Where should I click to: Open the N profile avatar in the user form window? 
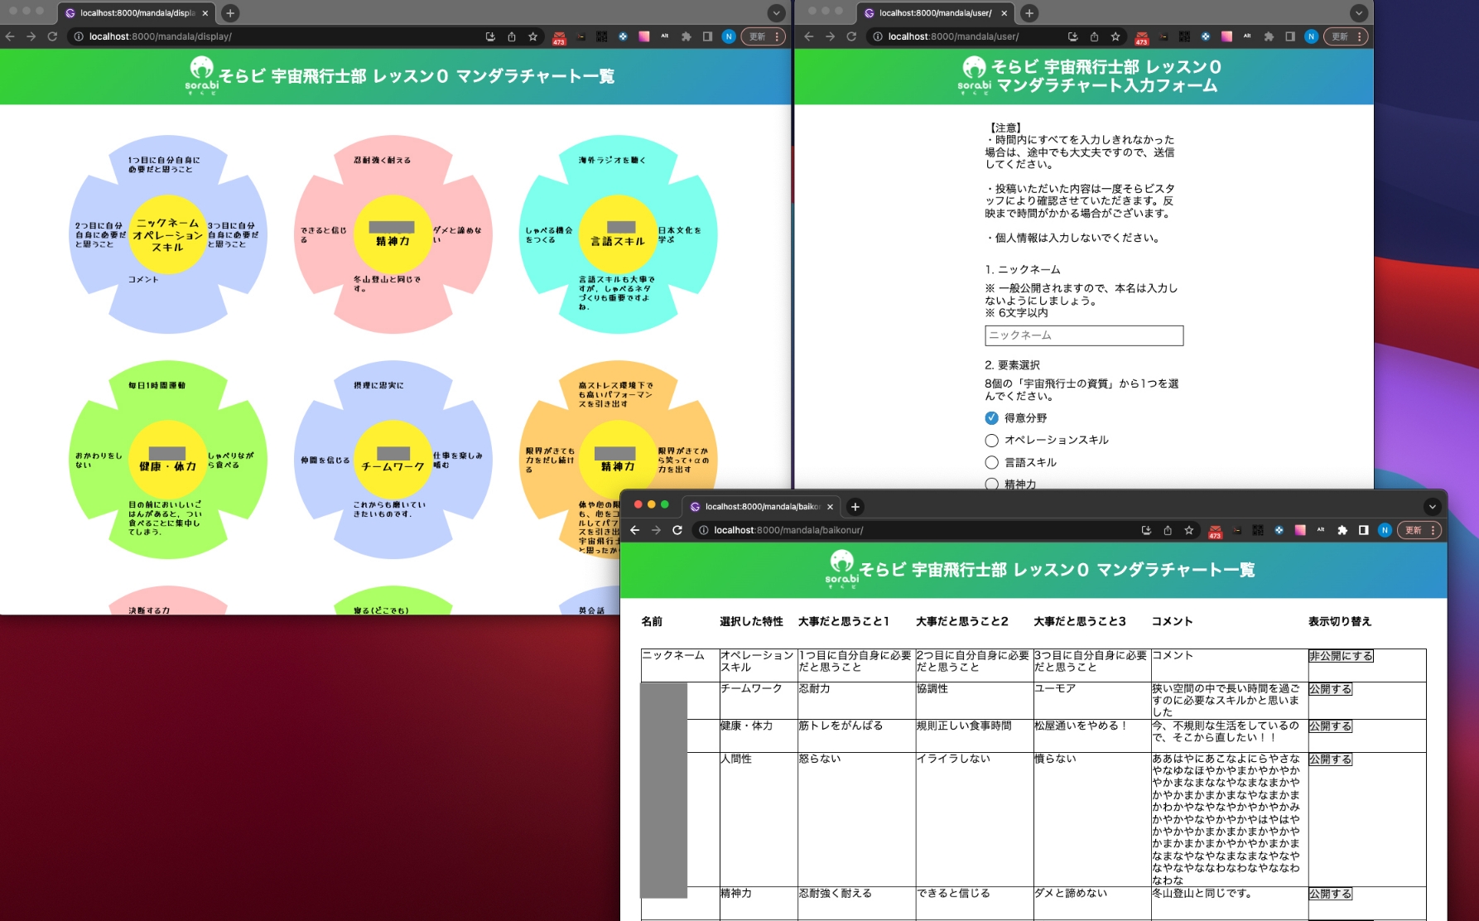pyautogui.click(x=1311, y=36)
